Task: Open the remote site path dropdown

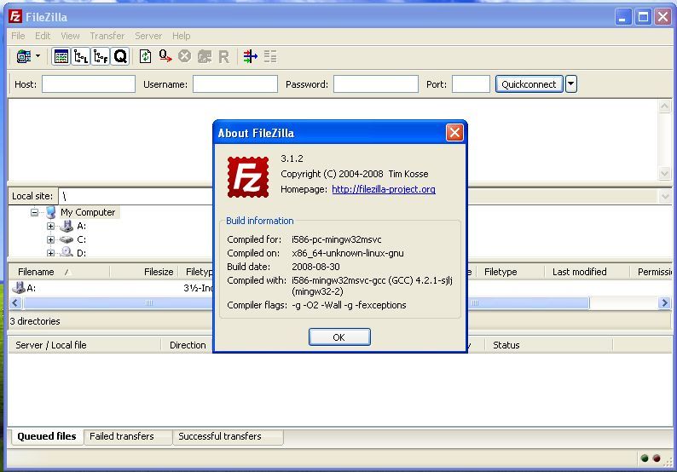Action: click(664, 197)
